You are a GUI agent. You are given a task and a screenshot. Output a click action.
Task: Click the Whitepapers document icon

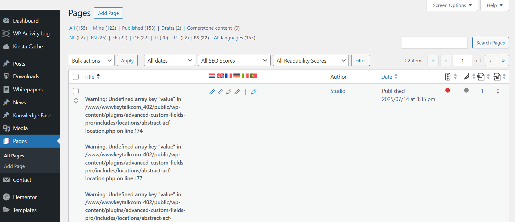coord(6,90)
